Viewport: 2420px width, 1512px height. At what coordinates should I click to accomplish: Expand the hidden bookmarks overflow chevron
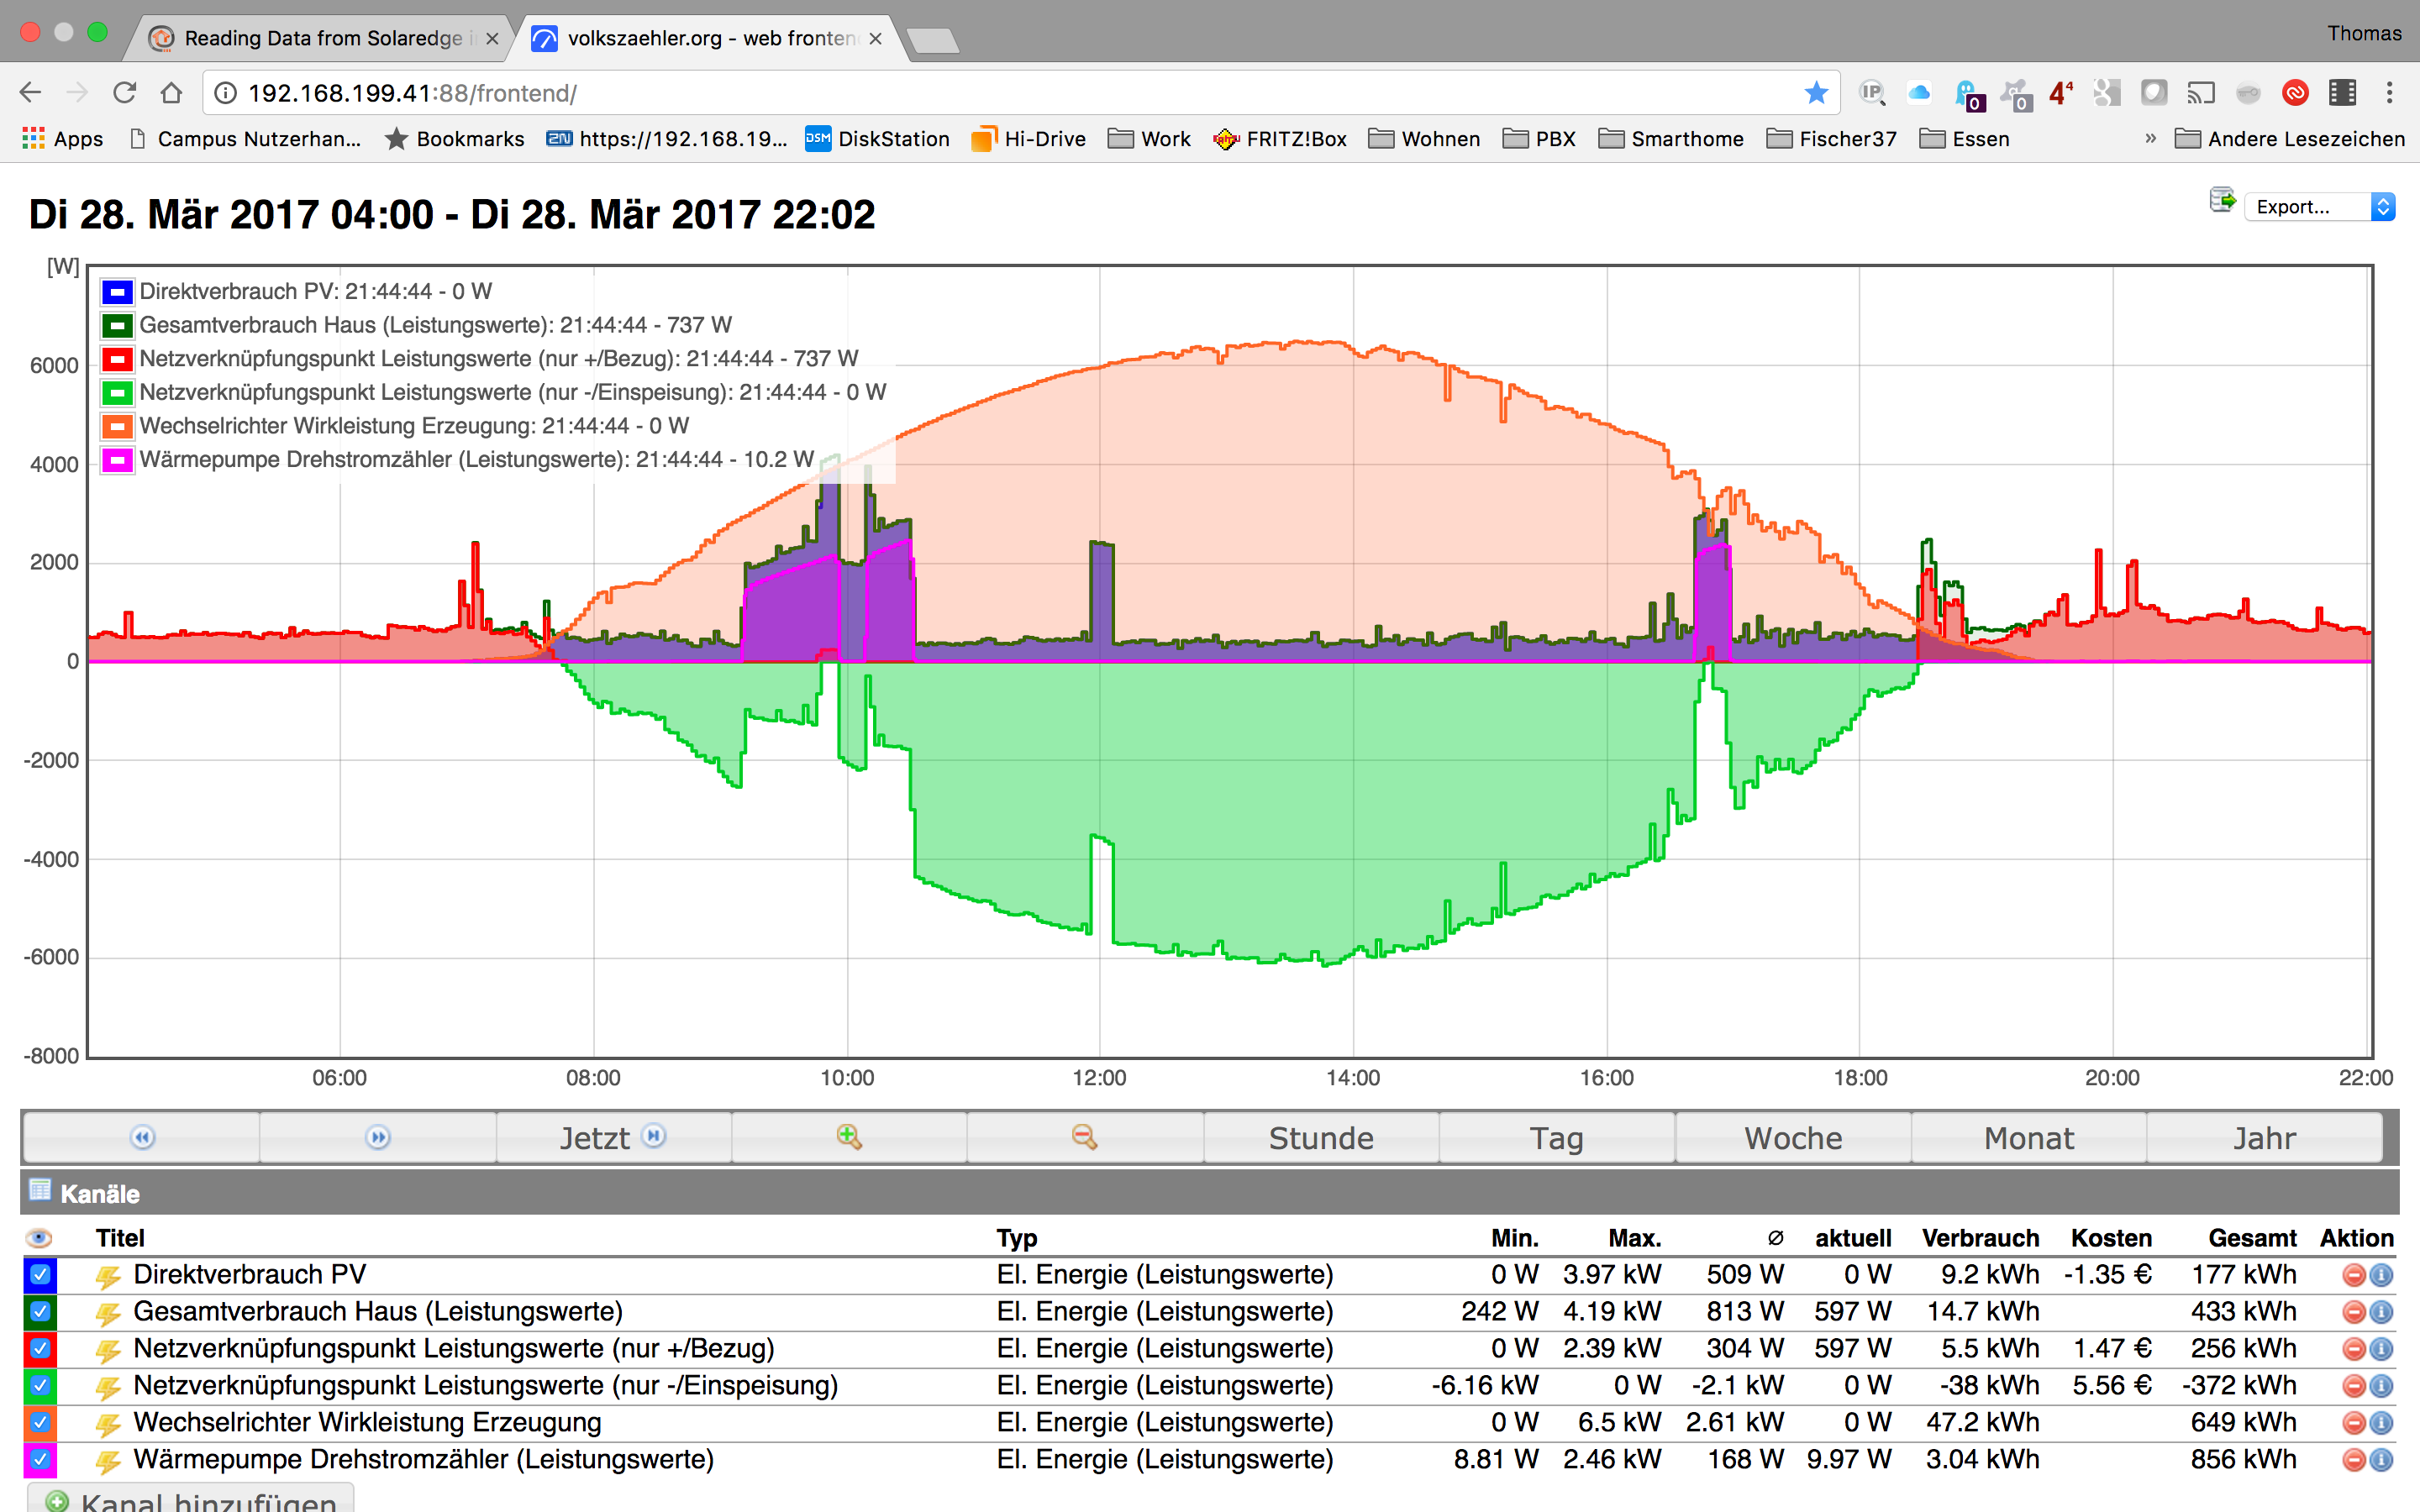point(2150,139)
